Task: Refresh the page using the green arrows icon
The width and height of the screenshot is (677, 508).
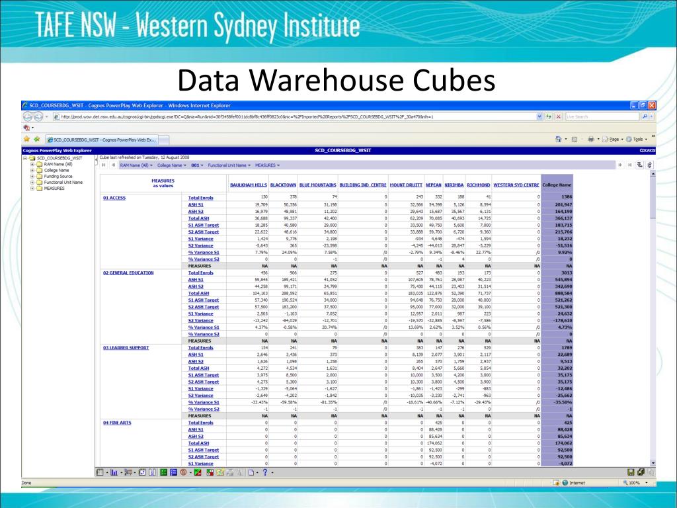Action: click(x=549, y=116)
